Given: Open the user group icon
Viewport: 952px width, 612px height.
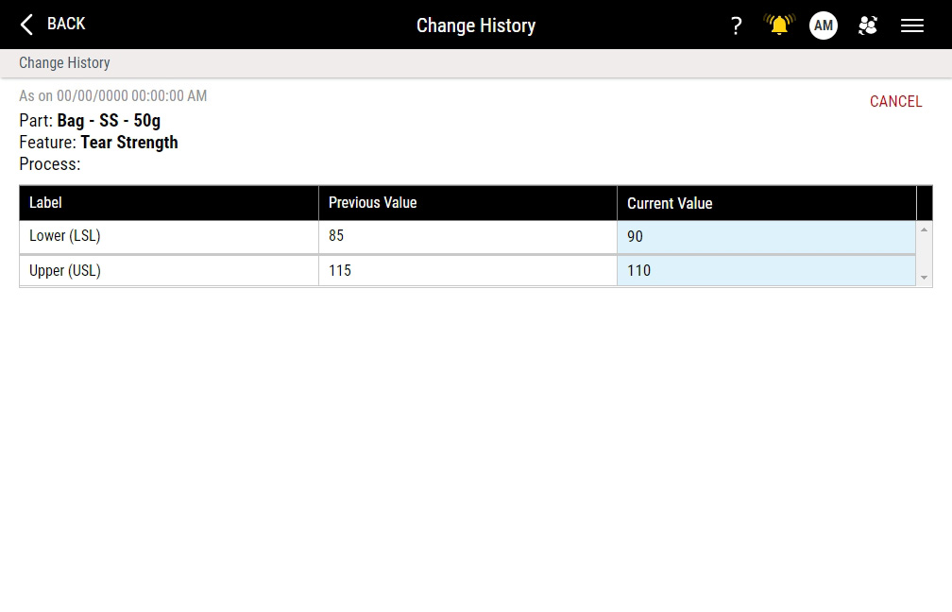Looking at the screenshot, I should [x=868, y=25].
